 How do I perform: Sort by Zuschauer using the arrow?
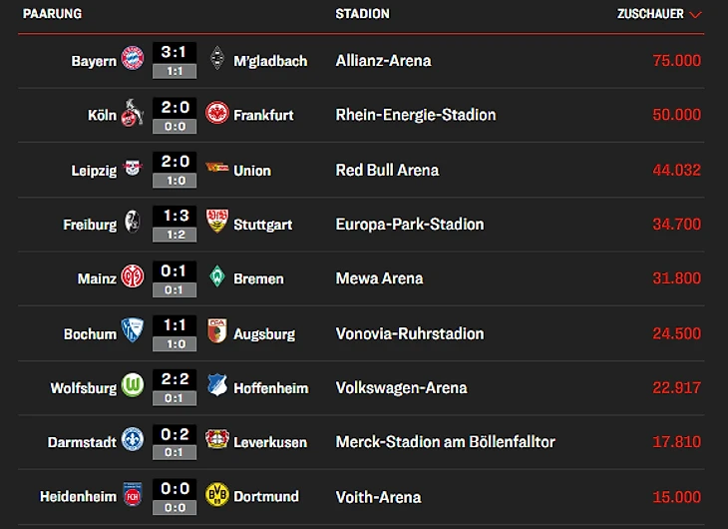point(695,15)
